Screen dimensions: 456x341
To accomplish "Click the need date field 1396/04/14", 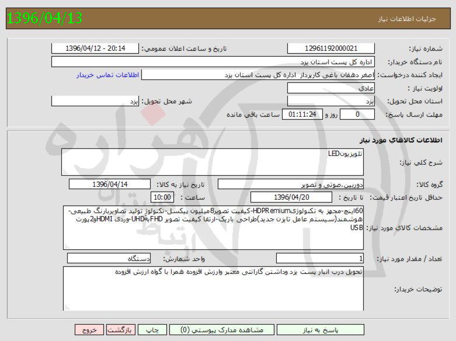I will 110,184.
